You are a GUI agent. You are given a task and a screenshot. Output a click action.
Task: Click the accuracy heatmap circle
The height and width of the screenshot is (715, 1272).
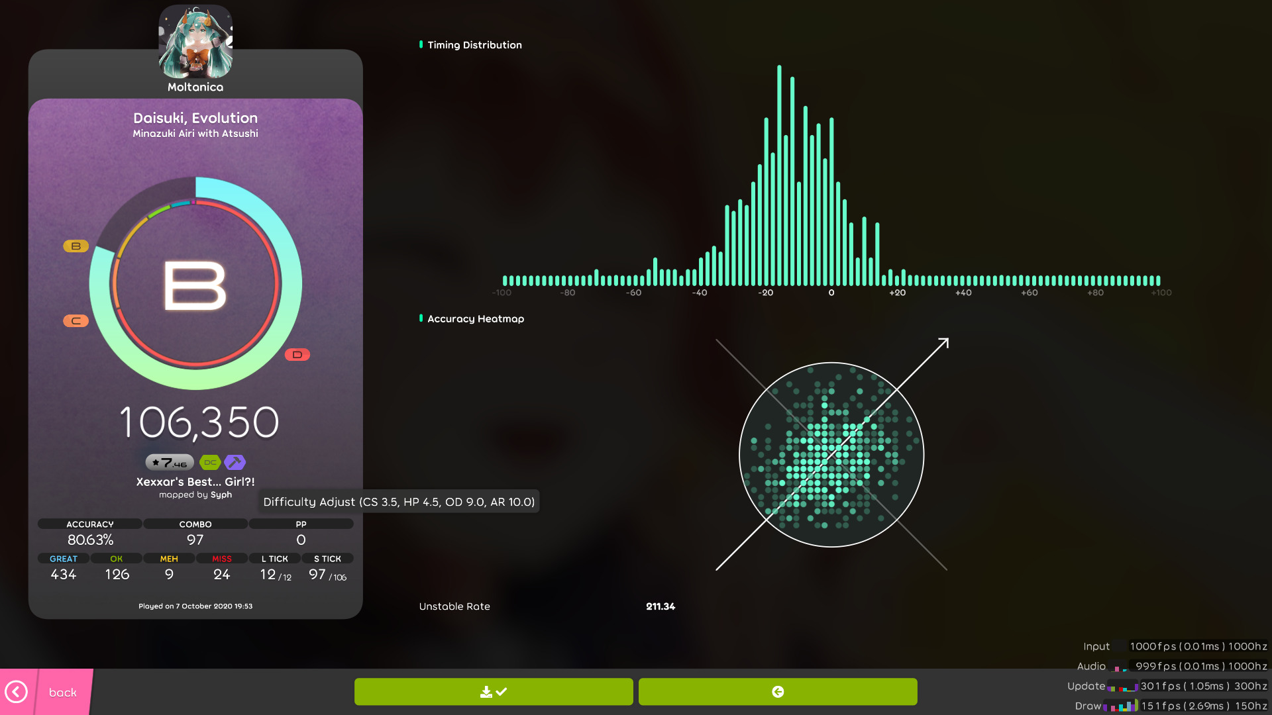[831, 455]
